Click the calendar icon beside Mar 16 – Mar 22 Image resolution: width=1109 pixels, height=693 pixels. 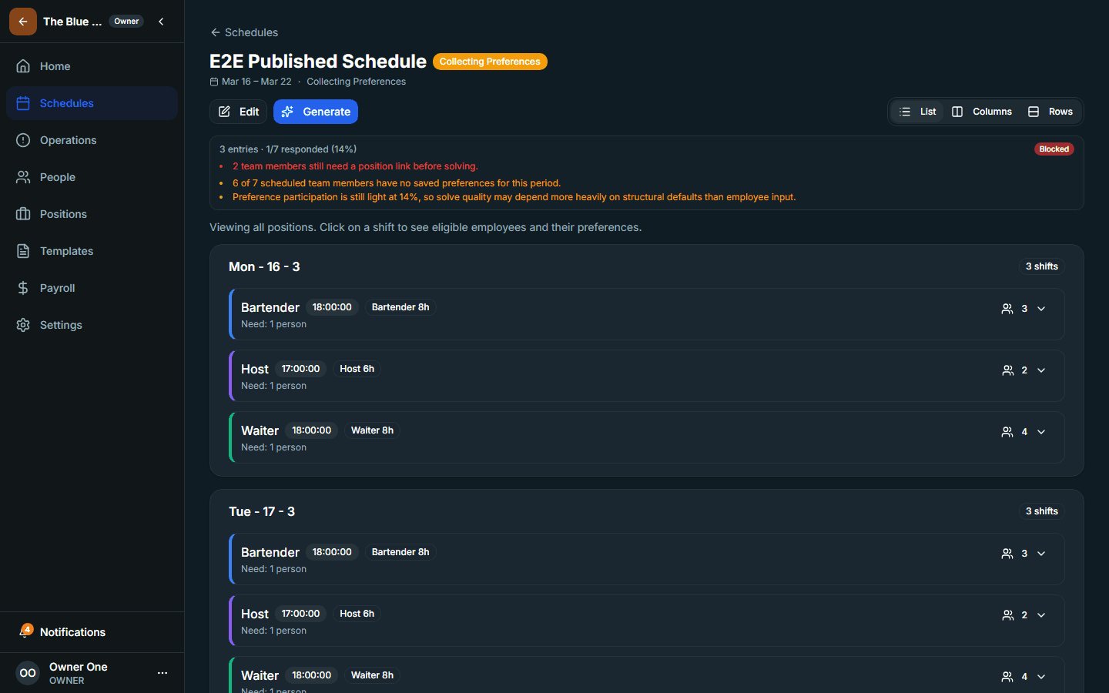pyautogui.click(x=214, y=82)
